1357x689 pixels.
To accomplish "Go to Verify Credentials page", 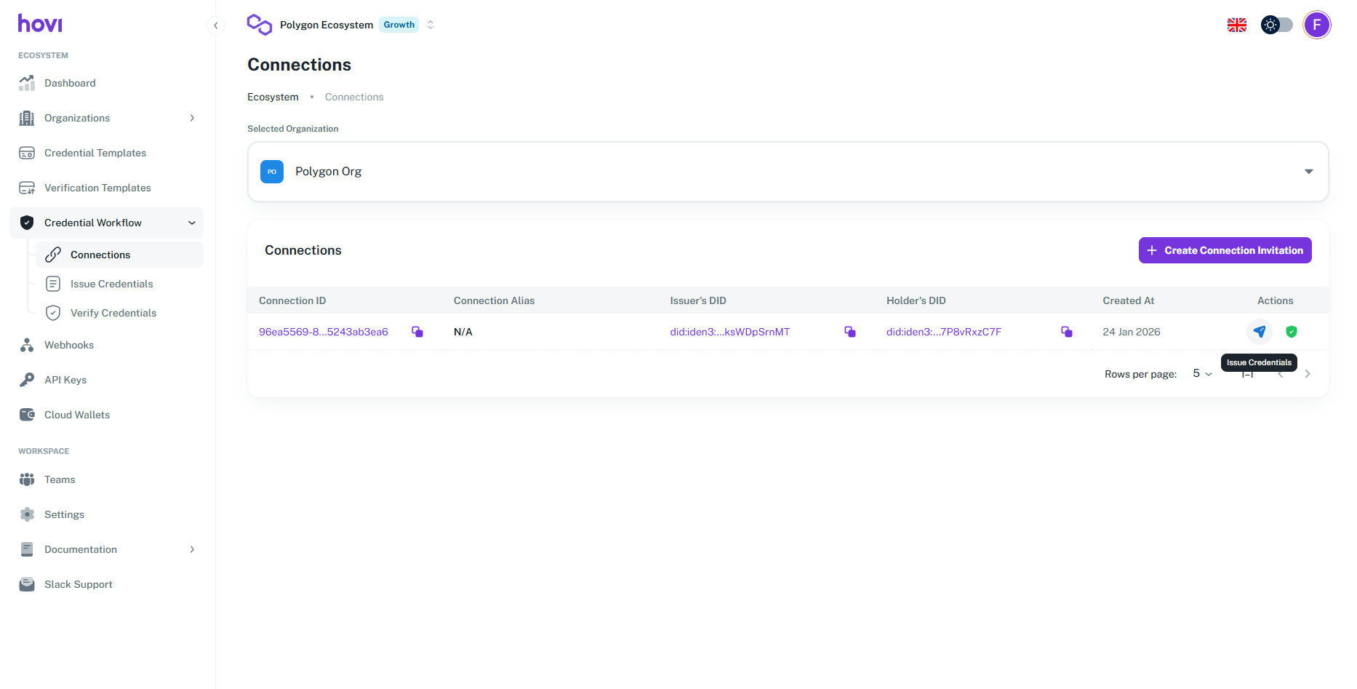I will coord(113,313).
